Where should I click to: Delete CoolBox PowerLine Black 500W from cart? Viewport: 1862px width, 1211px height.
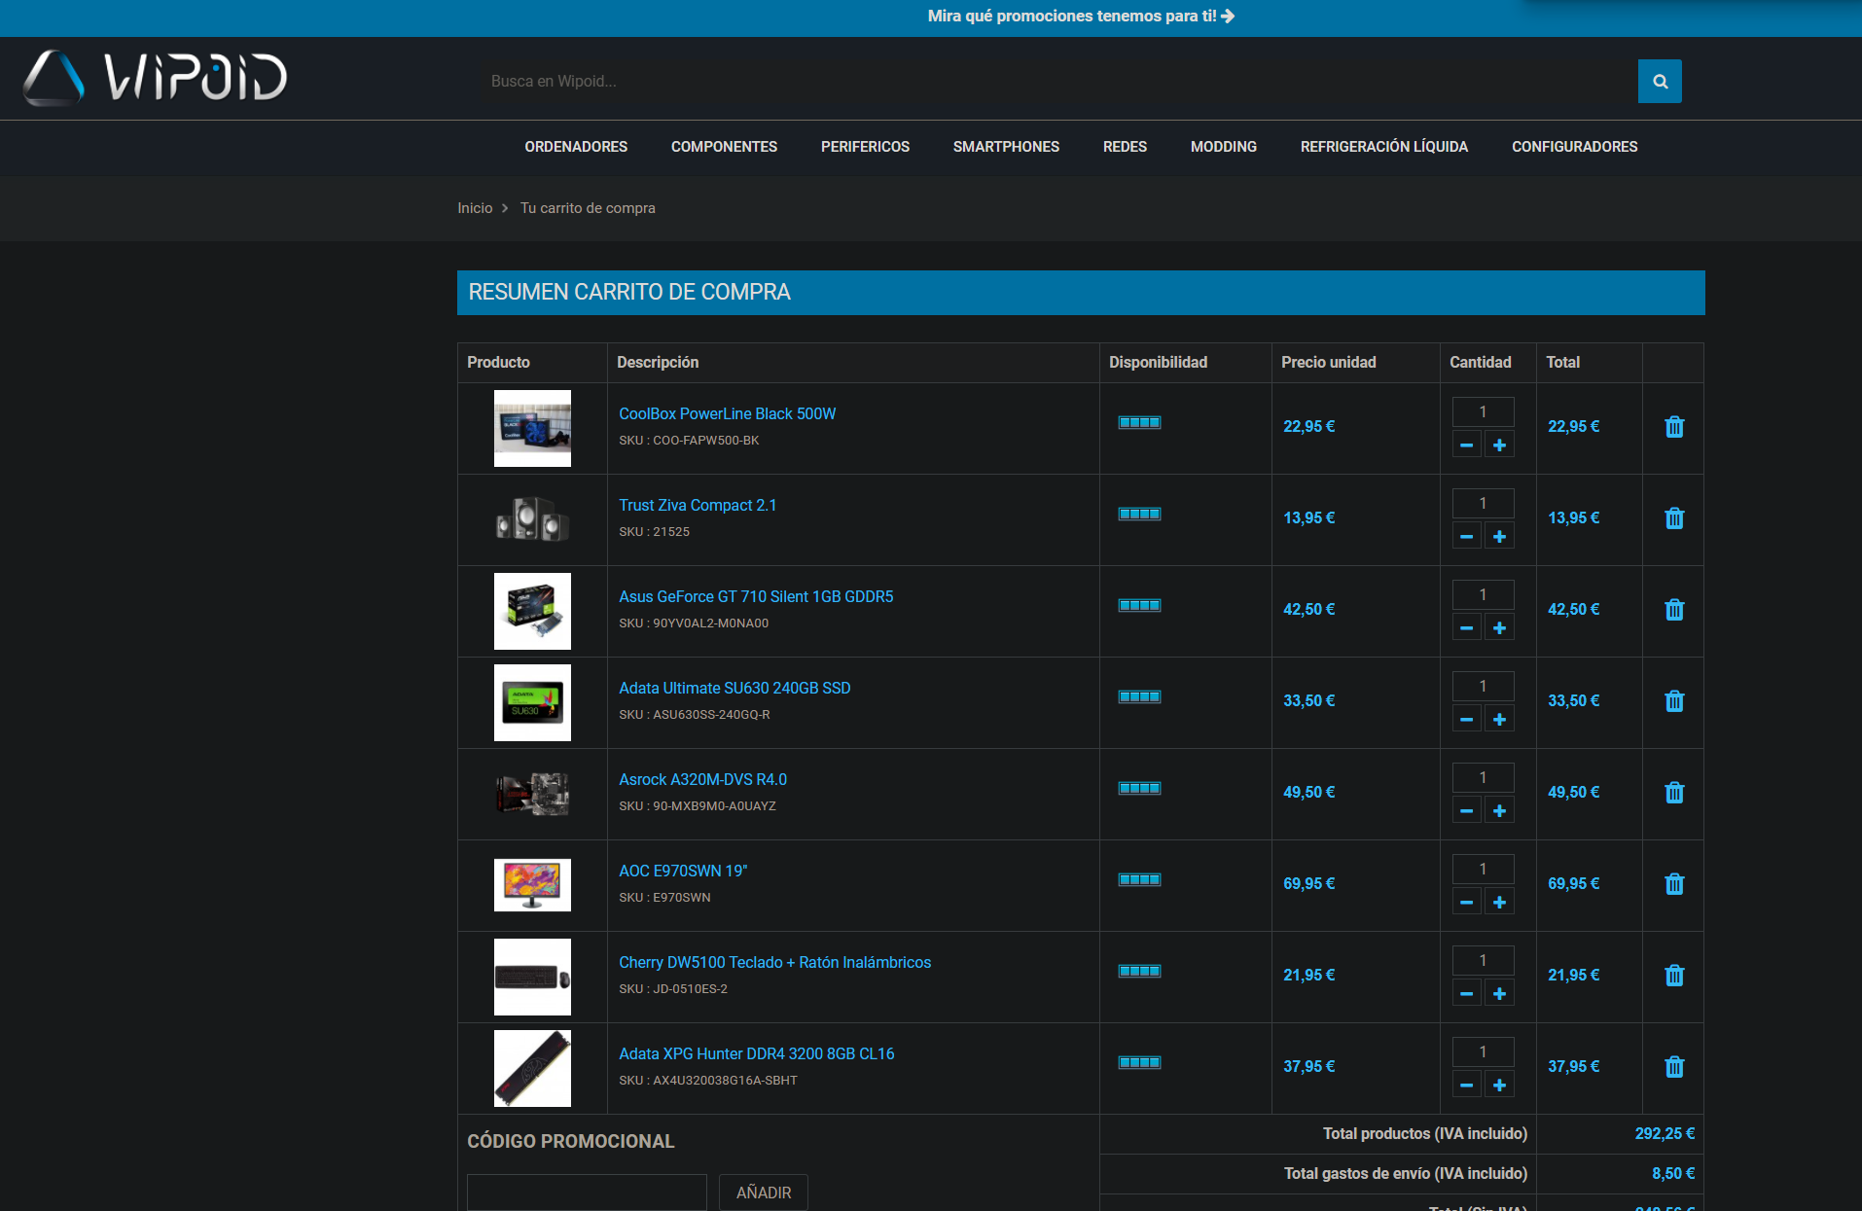pyautogui.click(x=1674, y=427)
